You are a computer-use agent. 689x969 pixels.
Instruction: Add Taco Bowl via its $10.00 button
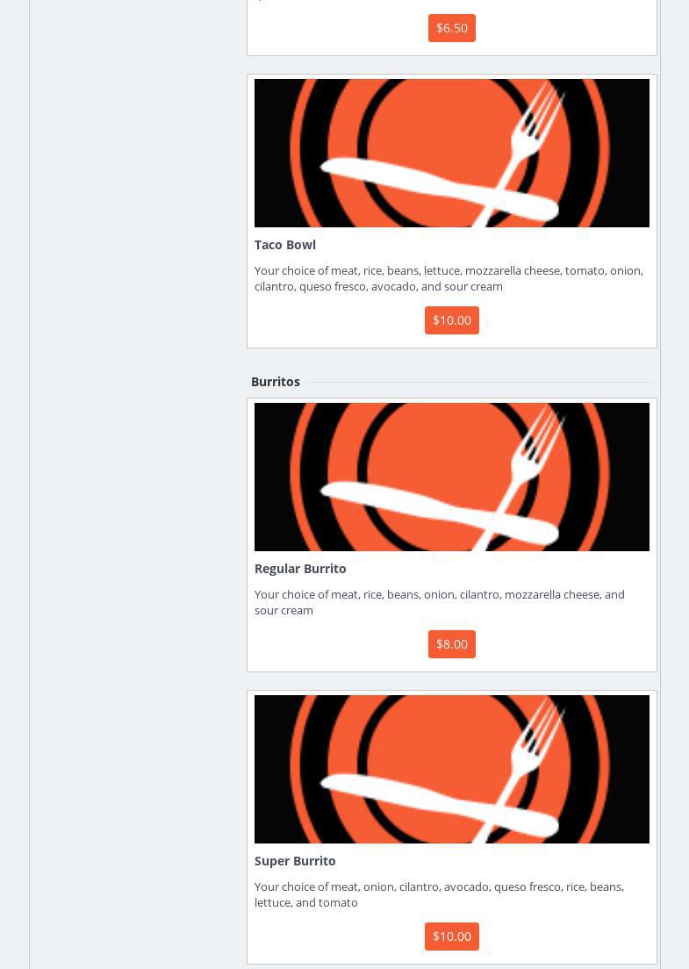point(451,320)
